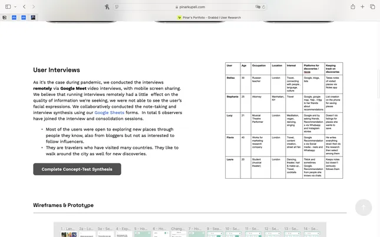Open the user interviews table image
The width and height of the screenshot is (380, 237).
283,121
